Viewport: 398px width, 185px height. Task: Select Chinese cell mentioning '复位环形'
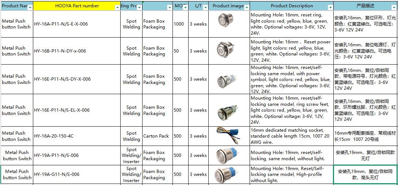click(x=365, y=24)
